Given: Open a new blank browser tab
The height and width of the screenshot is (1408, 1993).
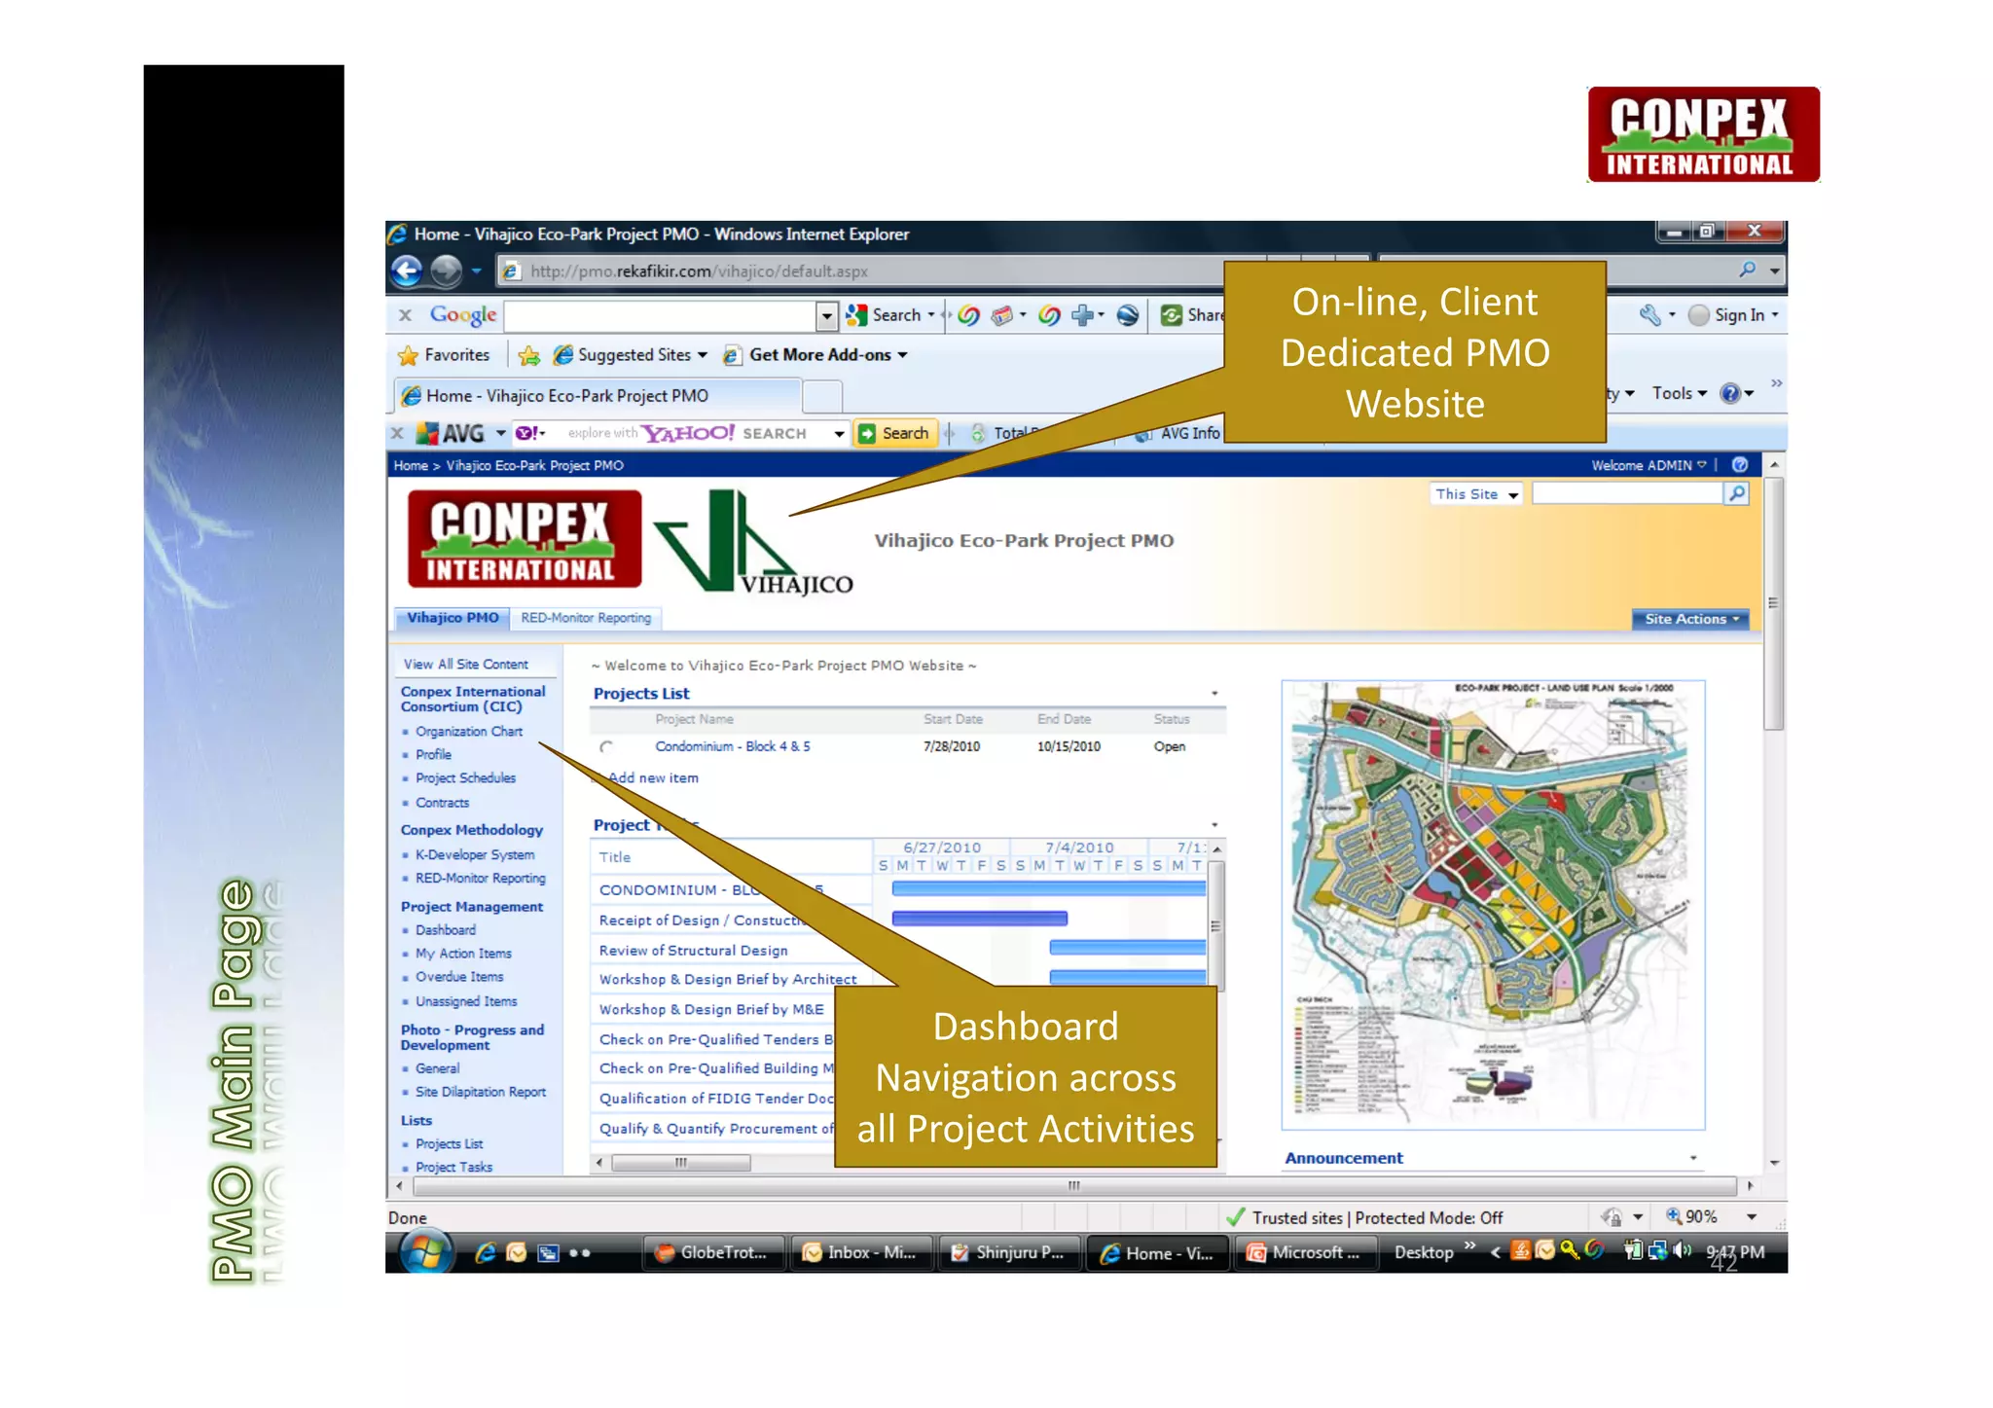Looking at the screenshot, I should (822, 397).
